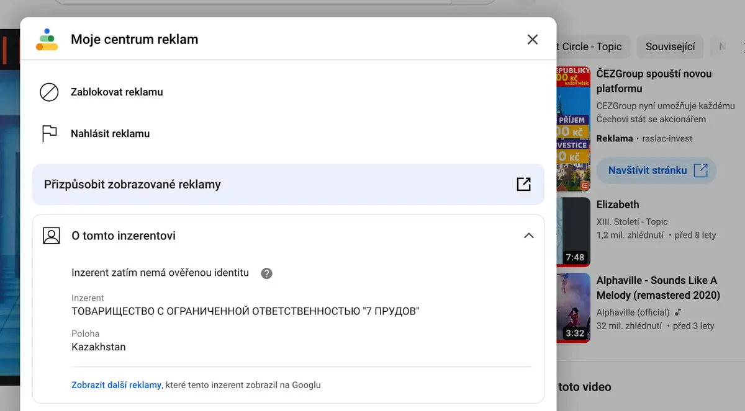Click the advertiser profile icon

pos(52,236)
